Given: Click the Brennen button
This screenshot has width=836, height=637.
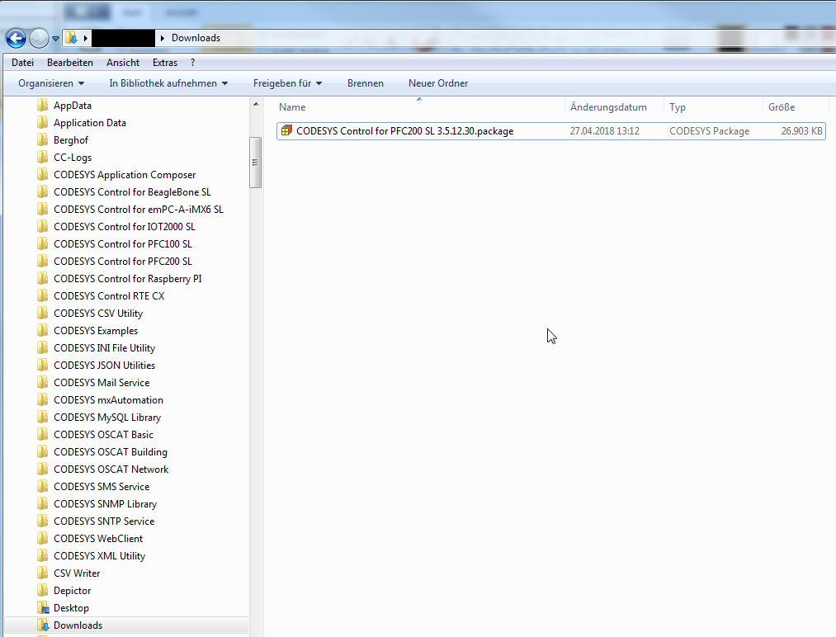Looking at the screenshot, I should (x=365, y=83).
